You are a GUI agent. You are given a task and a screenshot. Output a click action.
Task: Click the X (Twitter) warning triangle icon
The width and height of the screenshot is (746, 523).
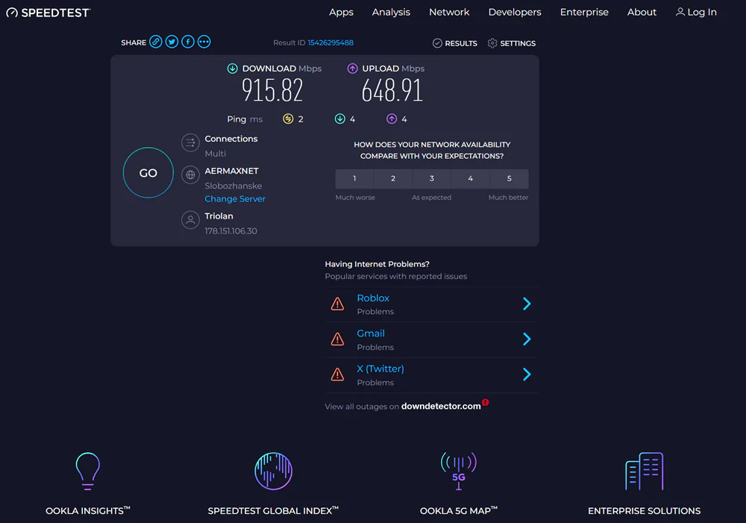(337, 375)
